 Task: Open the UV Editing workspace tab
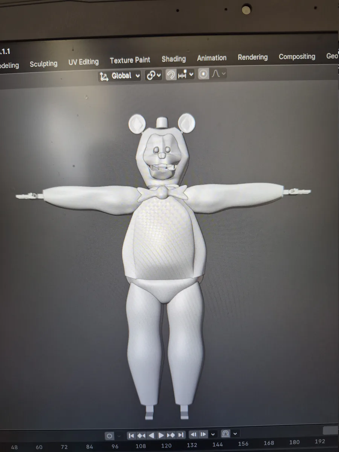tap(84, 62)
